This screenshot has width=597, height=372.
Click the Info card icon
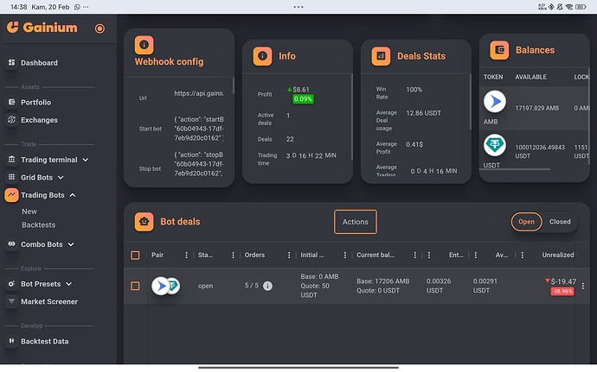pyautogui.click(x=262, y=56)
